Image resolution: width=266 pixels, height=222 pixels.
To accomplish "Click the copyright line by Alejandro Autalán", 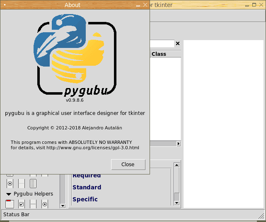I will point(75,128).
